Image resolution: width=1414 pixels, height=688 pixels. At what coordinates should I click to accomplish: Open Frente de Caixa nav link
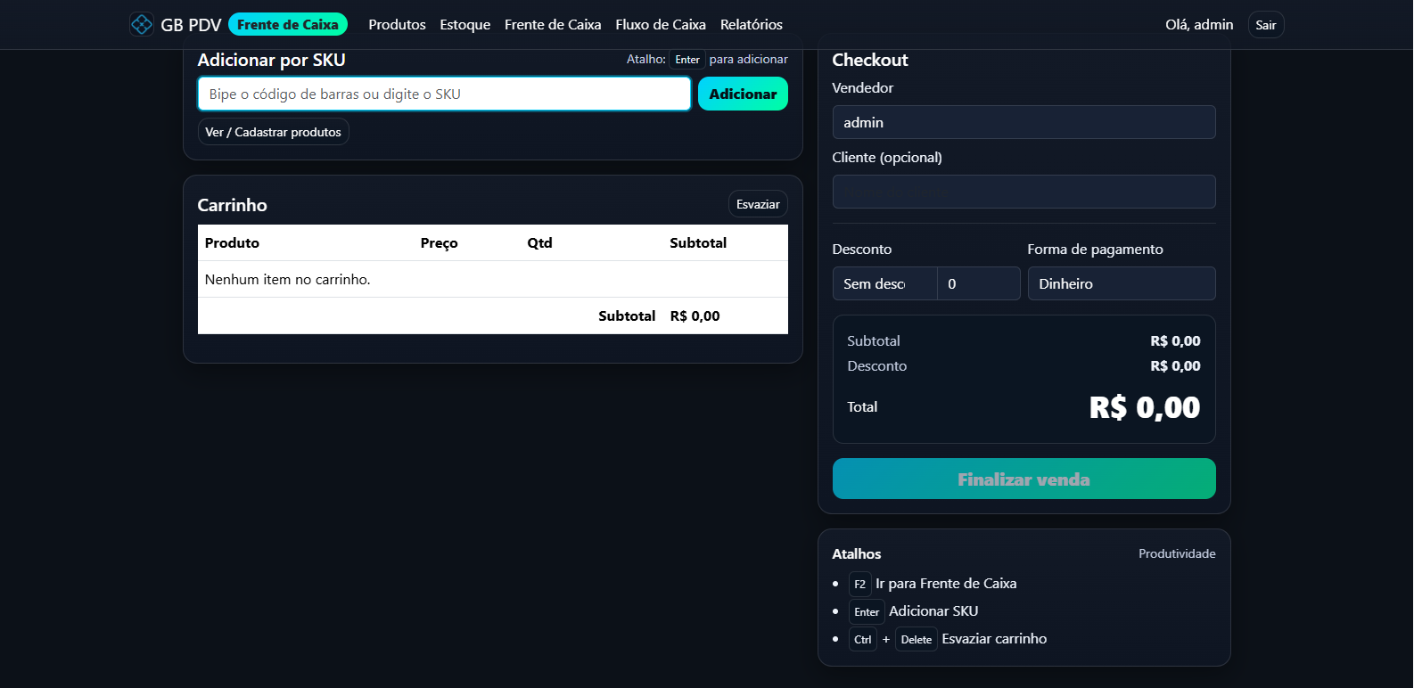pos(552,25)
